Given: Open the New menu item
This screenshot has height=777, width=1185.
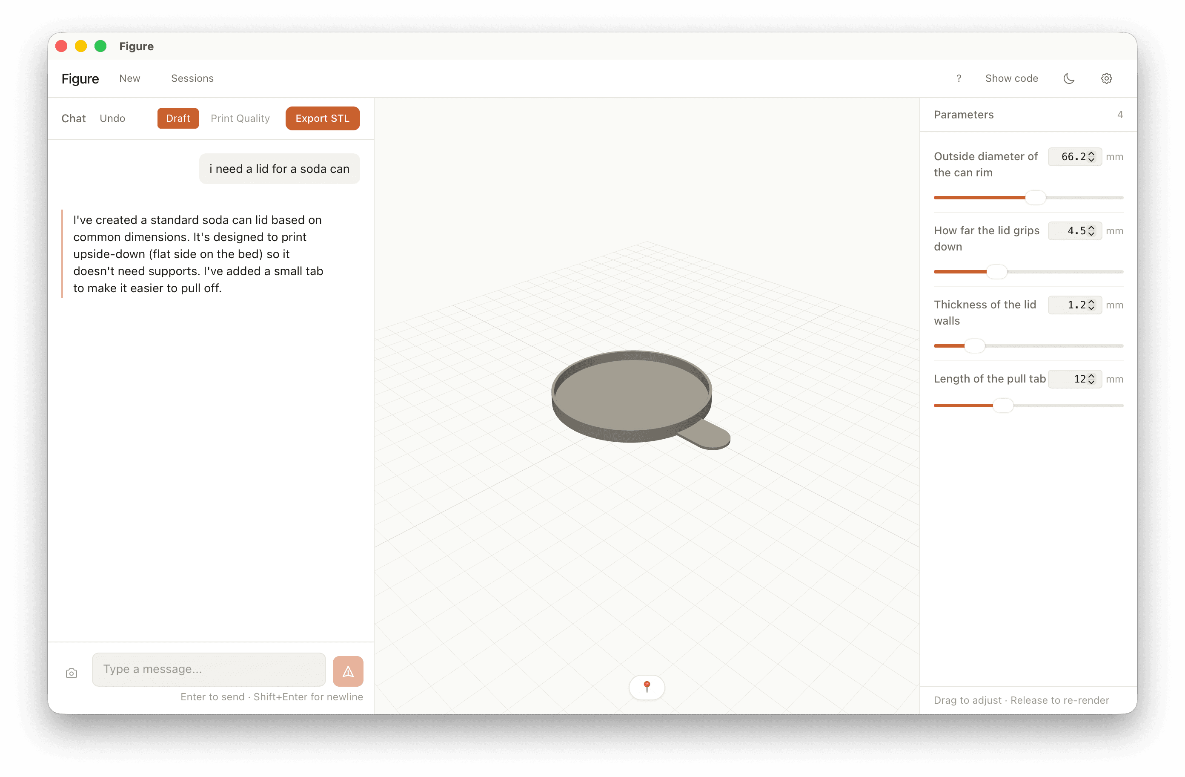Looking at the screenshot, I should tap(129, 78).
